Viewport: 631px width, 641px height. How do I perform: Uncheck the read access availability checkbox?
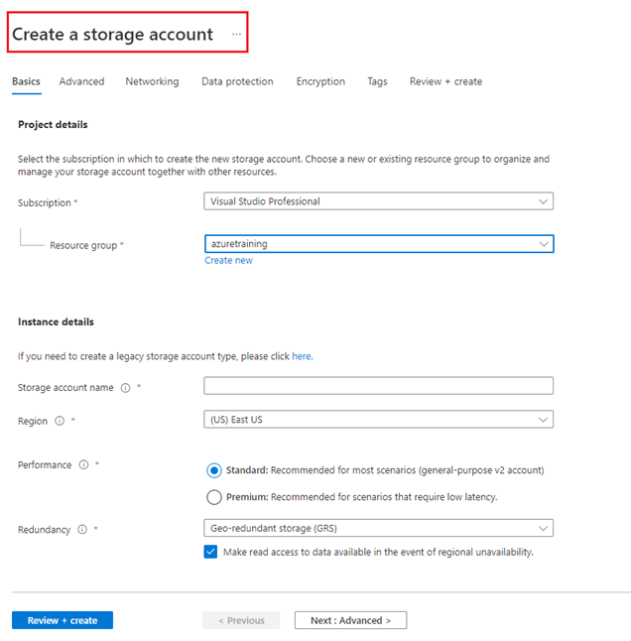point(210,552)
